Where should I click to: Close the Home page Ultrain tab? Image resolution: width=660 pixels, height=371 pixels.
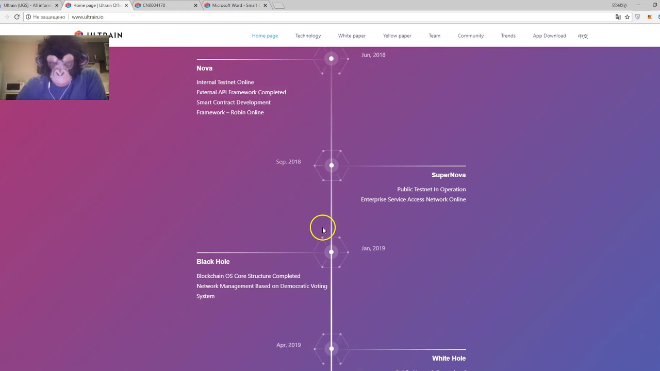[126, 6]
